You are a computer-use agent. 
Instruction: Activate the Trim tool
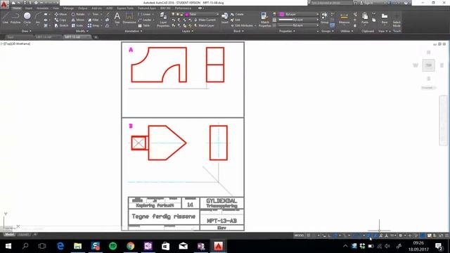94,14
